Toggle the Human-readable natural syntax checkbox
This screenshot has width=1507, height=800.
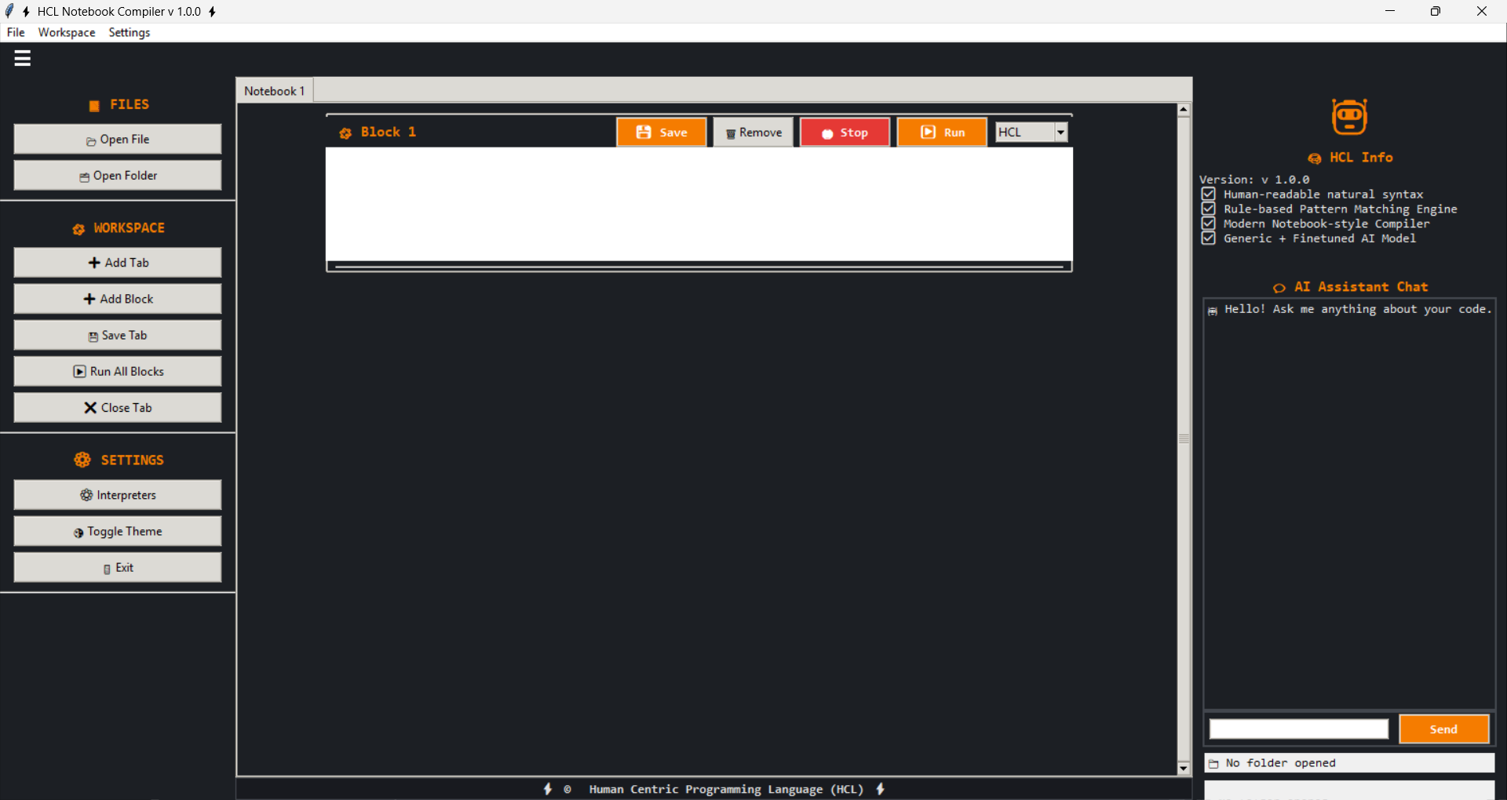click(x=1208, y=194)
